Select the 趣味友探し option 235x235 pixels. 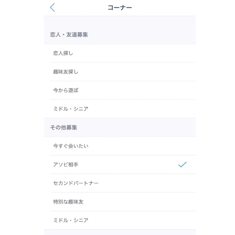66,72
